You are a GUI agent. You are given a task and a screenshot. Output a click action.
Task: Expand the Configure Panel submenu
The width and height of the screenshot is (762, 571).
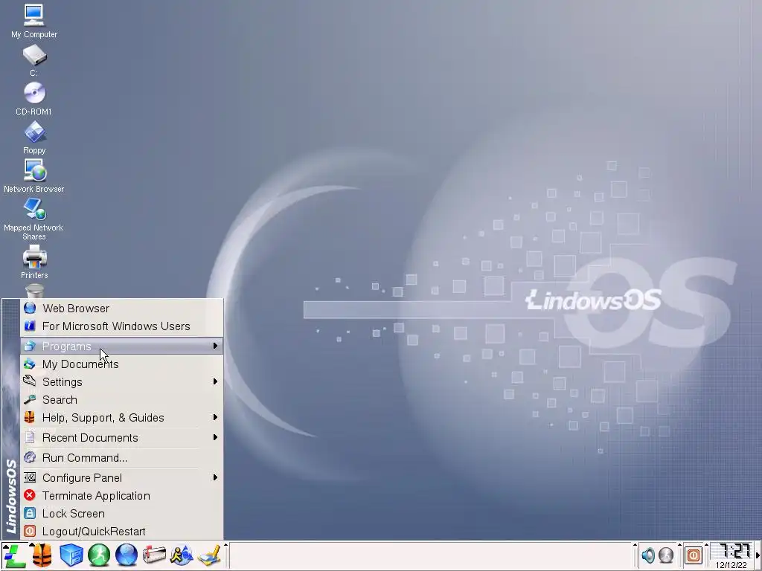click(122, 478)
